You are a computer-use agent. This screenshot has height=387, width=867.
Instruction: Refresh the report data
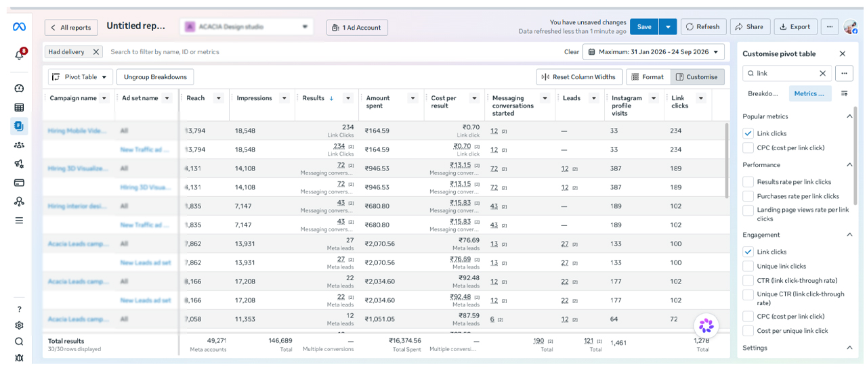click(x=703, y=27)
